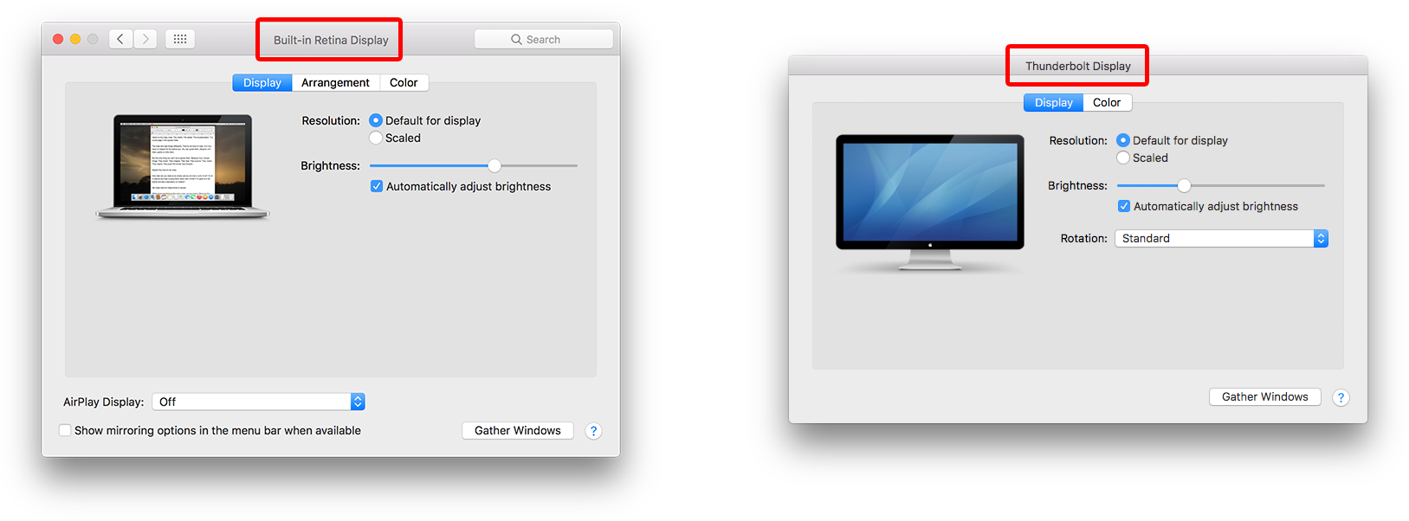This screenshot has height=521, width=1409.
Task: Click the Thunderbolt monitor preview image
Action: point(930,203)
